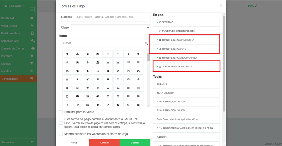
Task: Click the green Guardar button
Action: (135, 143)
